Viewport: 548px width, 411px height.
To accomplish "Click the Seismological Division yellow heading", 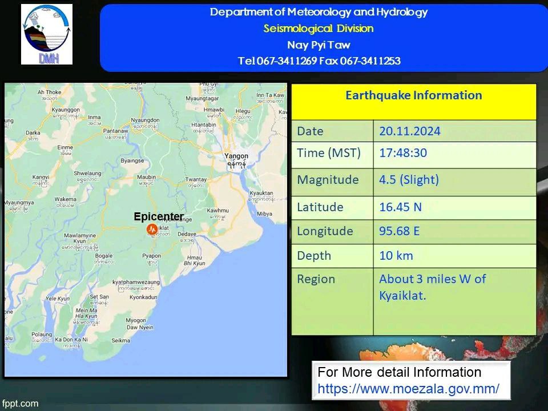I will coord(319,29).
